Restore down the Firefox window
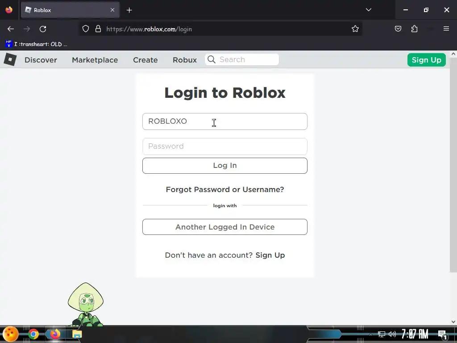The width and height of the screenshot is (457, 343). click(x=426, y=10)
